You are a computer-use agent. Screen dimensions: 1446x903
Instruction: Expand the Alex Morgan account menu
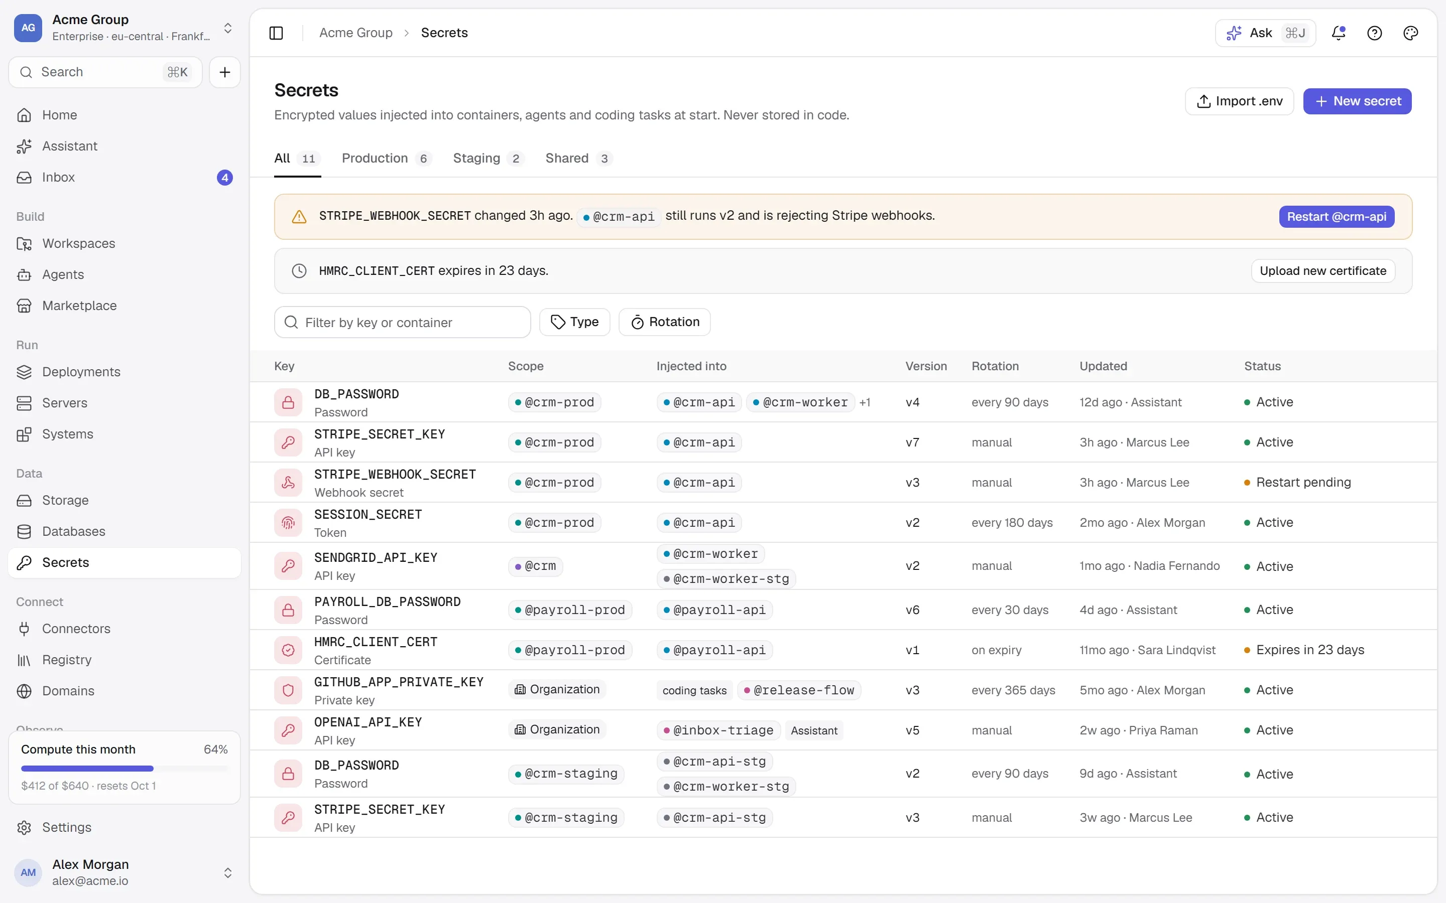[x=227, y=872]
